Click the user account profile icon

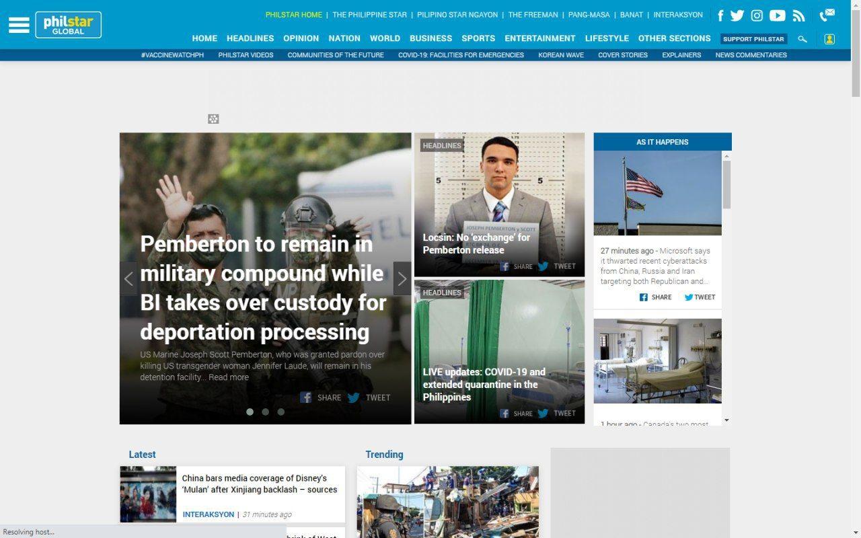(829, 39)
